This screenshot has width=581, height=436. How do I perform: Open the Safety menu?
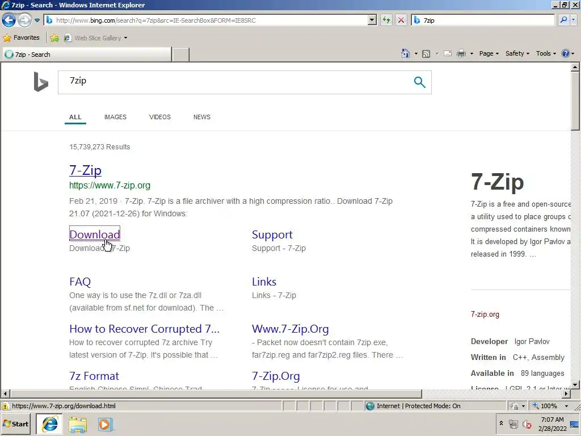517,53
